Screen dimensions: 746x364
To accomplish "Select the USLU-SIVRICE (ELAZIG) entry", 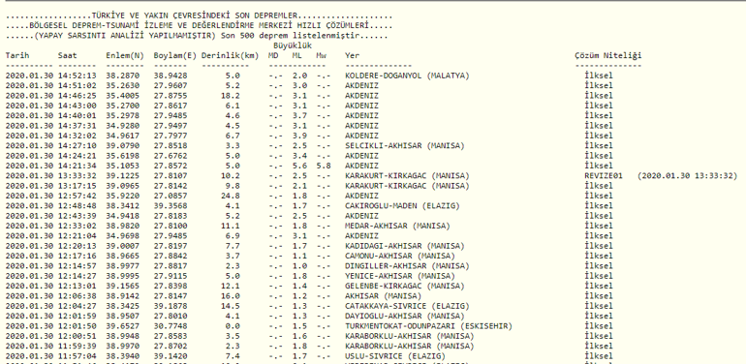I will (395, 356).
